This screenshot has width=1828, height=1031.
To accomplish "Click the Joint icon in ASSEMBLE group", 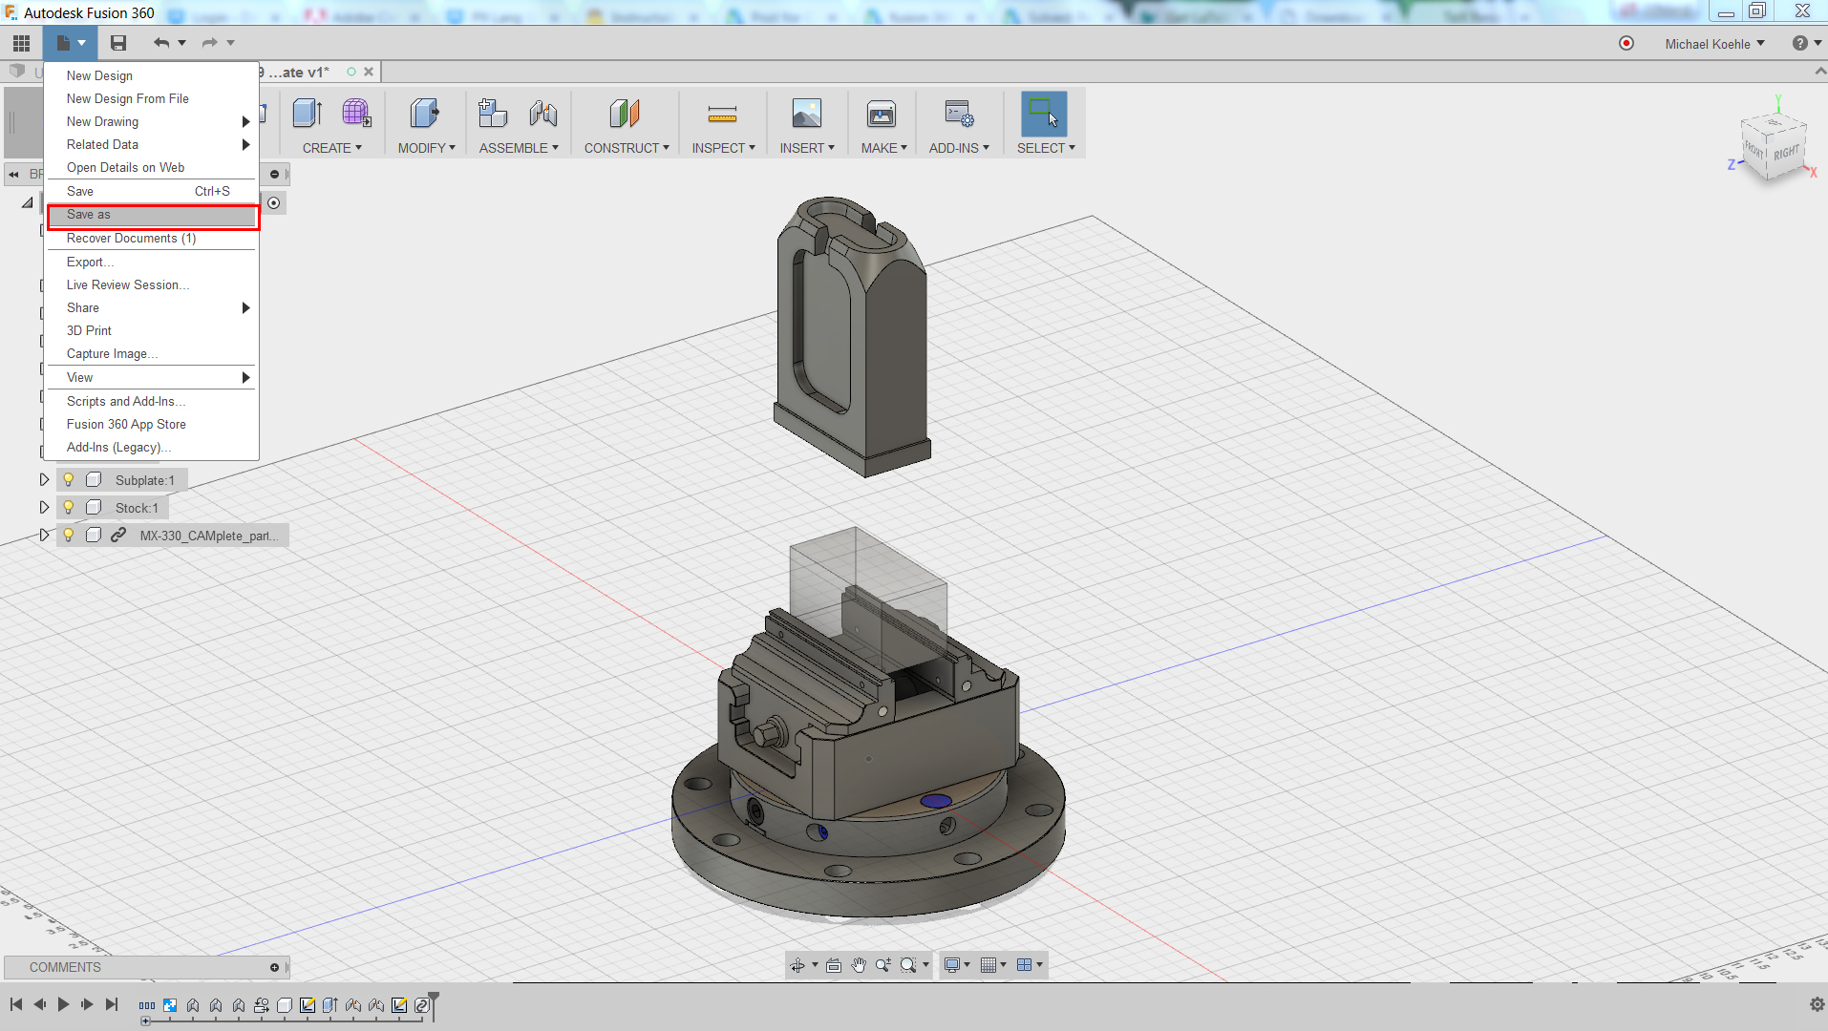I will (543, 114).
